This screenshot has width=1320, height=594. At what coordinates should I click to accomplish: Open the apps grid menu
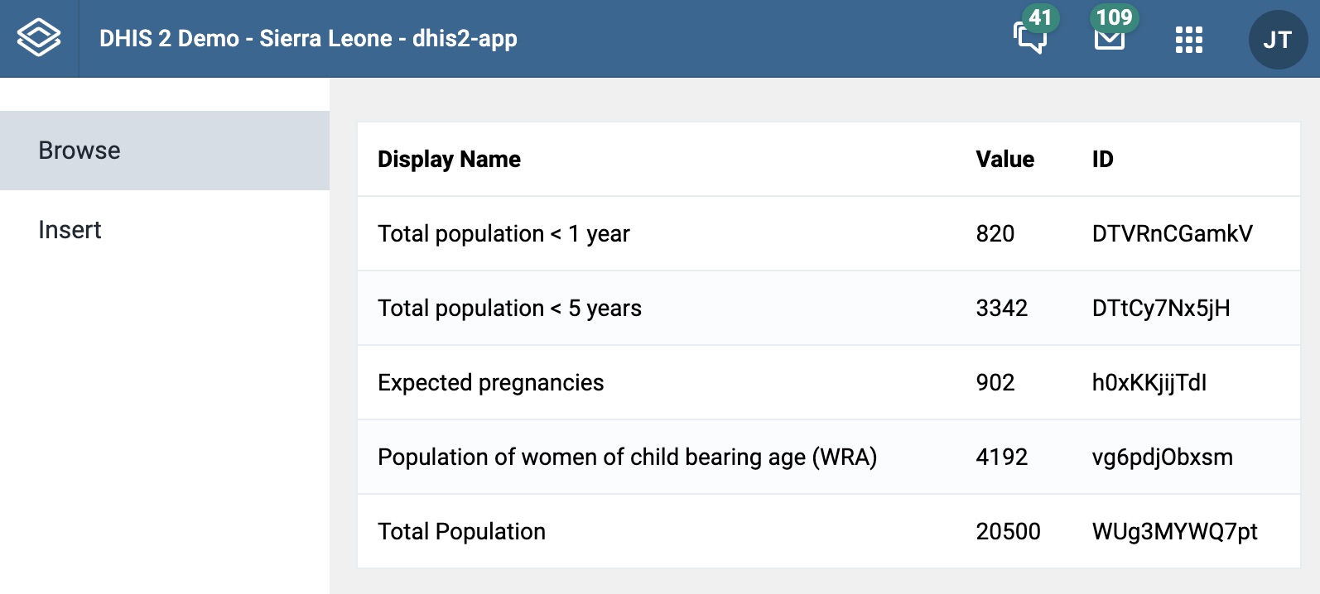(x=1189, y=39)
